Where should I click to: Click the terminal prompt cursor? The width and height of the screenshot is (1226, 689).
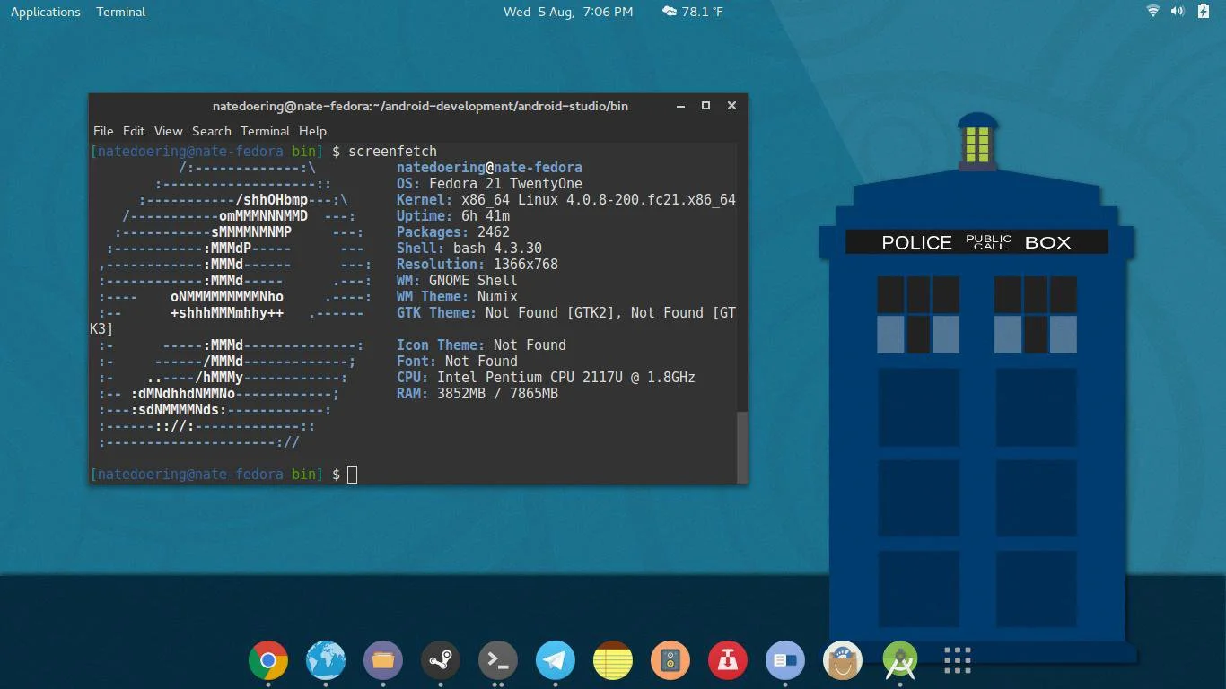point(353,475)
